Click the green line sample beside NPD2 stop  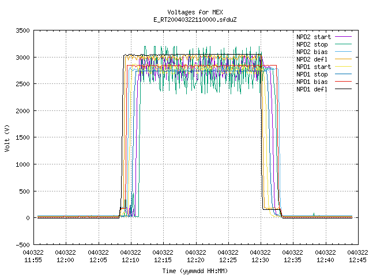tap(344, 44)
